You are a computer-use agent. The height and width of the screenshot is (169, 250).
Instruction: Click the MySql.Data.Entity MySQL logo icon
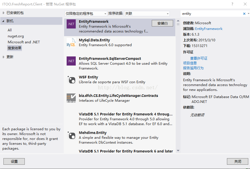coord(71,42)
